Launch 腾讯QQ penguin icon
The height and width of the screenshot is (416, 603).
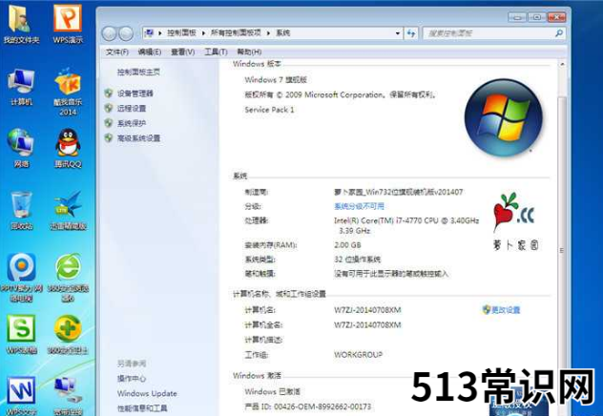[68, 148]
